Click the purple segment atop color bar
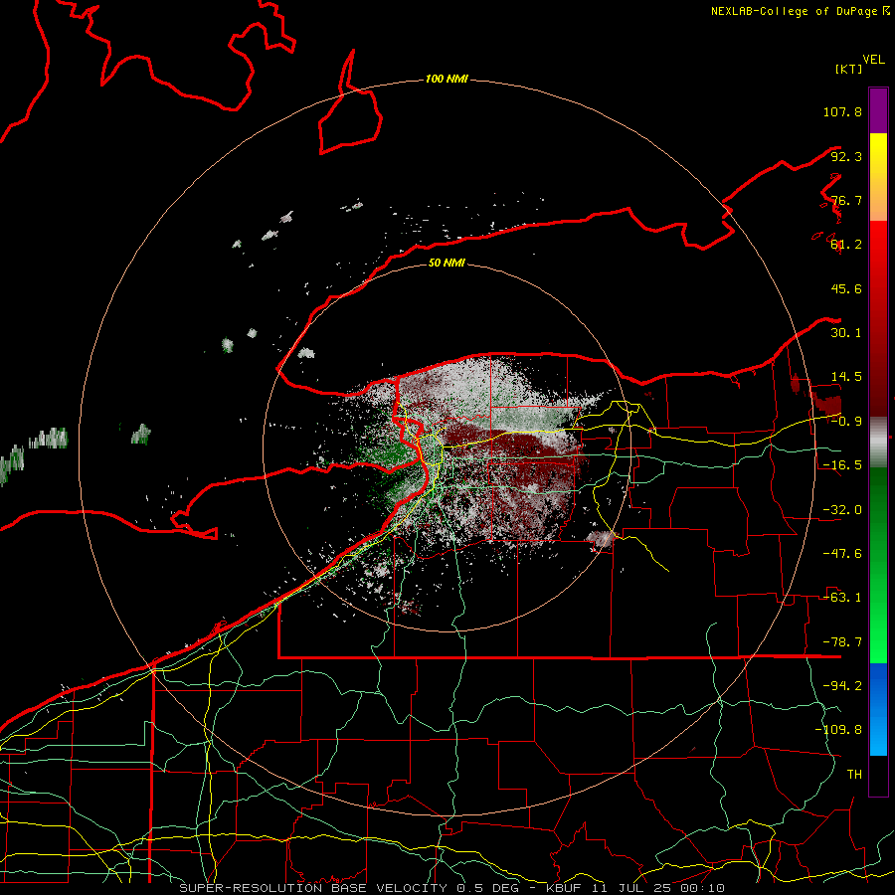This screenshot has height=895, width=895. pos(878,110)
